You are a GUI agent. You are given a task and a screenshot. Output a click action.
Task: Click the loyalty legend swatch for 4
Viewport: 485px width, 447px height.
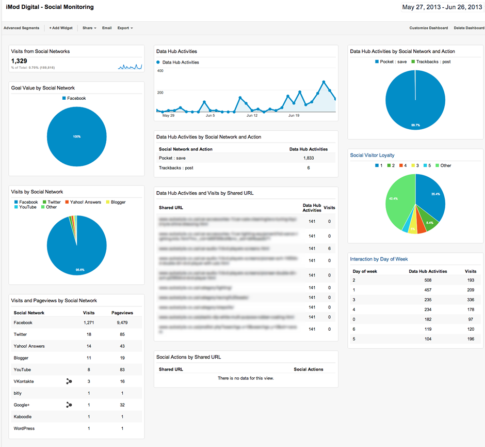point(401,165)
